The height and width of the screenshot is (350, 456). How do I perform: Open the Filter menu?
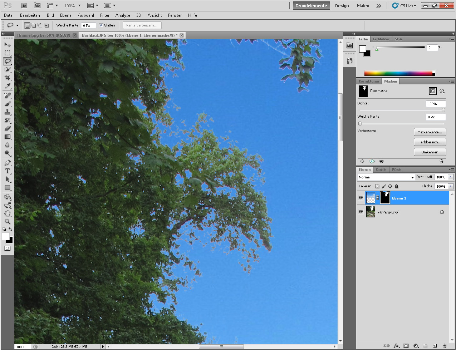(x=105, y=15)
